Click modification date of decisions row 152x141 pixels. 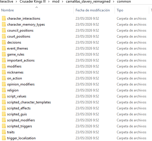point(87,42)
